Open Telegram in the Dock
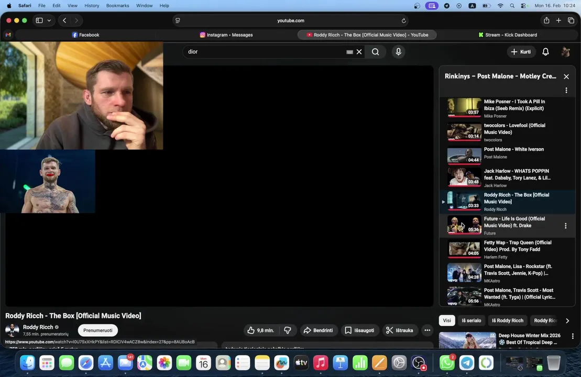This screenshot has height=377, width=581. pos(466,363)
